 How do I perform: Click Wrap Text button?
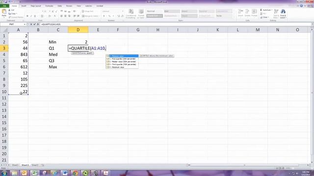tap(88, 11)
